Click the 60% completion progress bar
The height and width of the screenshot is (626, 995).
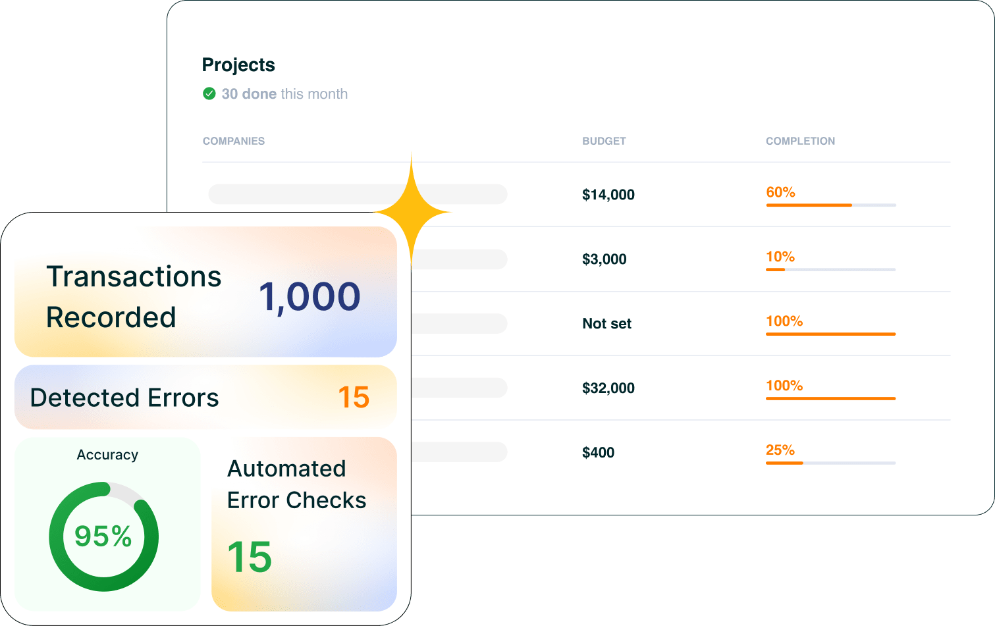830,205
